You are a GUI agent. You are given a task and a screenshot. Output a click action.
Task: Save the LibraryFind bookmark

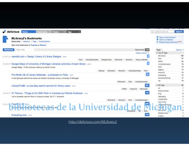pos(73,86)
